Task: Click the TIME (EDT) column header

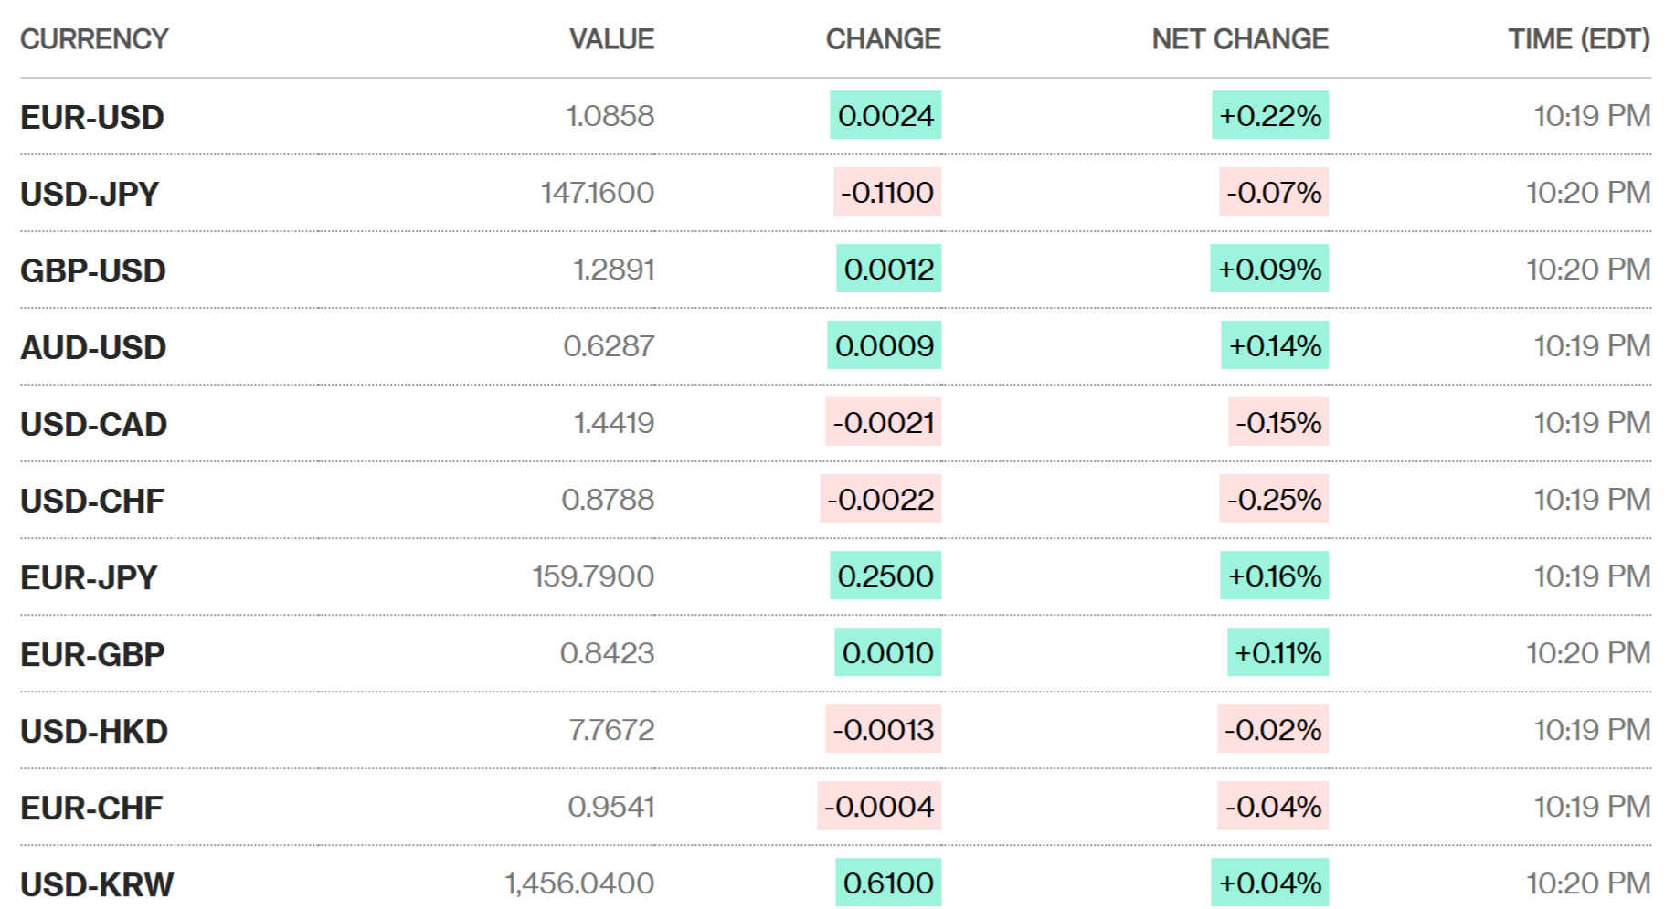Action: (1578, 39)
